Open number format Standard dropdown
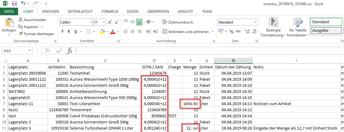Screen dimensions: 344x132 coord(255,22)
